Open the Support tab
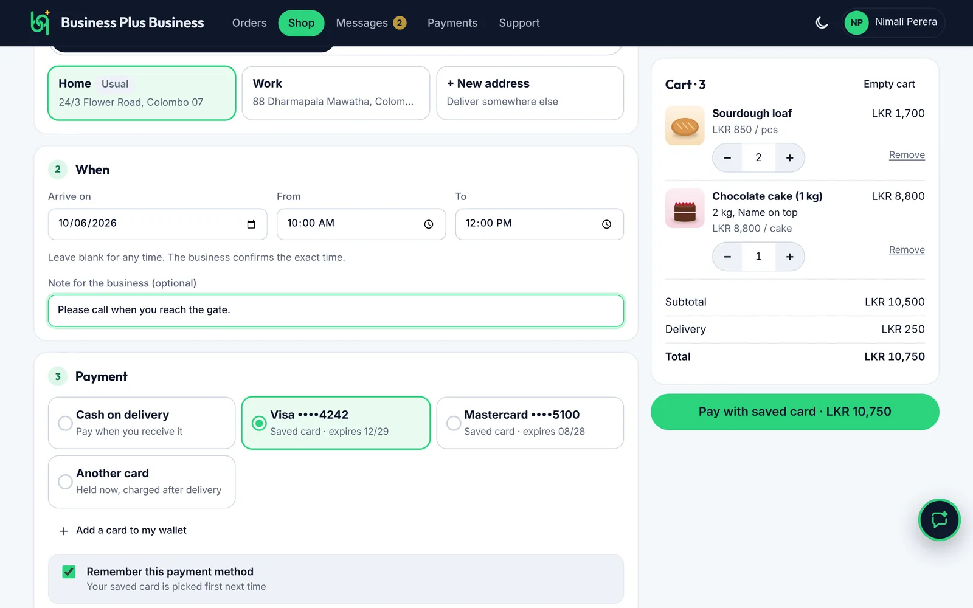The height and width of the screenshot is (608, 973). click(x=519, y=23)
